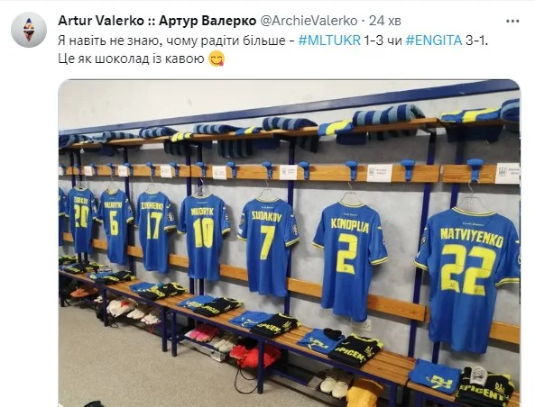Click the Mudryk 10 jersey in photo
535x407 pixels.
[203, 235]
